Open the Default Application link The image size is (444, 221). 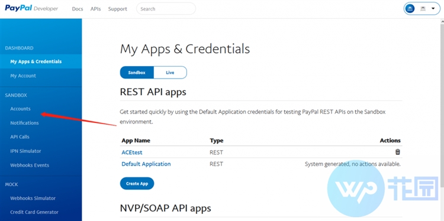pos(146,164)
